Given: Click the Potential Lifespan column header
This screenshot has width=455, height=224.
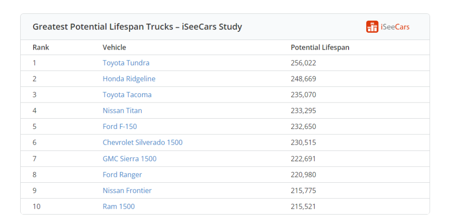Looking at the screenshot, I should point(320,47).
